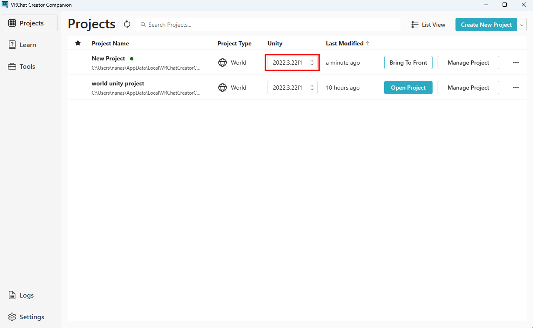Click the 'a minute ago' timestamp
The height and width of the screenshot is (328, 533).
[x=343, y=63]
